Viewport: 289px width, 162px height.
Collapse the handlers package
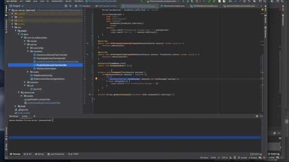tap(28, 51)
